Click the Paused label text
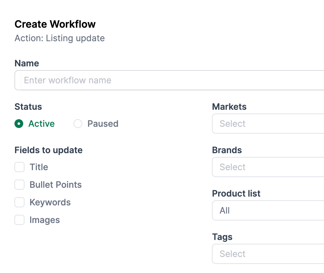The width and height of the screenshot is (324, 273). coord(103,124)
